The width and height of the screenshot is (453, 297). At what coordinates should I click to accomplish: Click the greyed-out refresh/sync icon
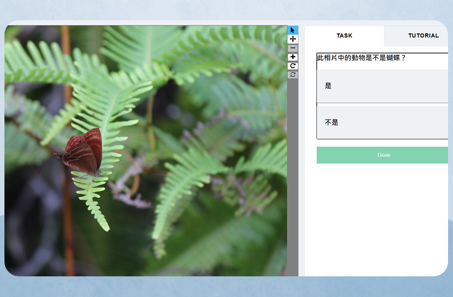(x=292, y=75)
